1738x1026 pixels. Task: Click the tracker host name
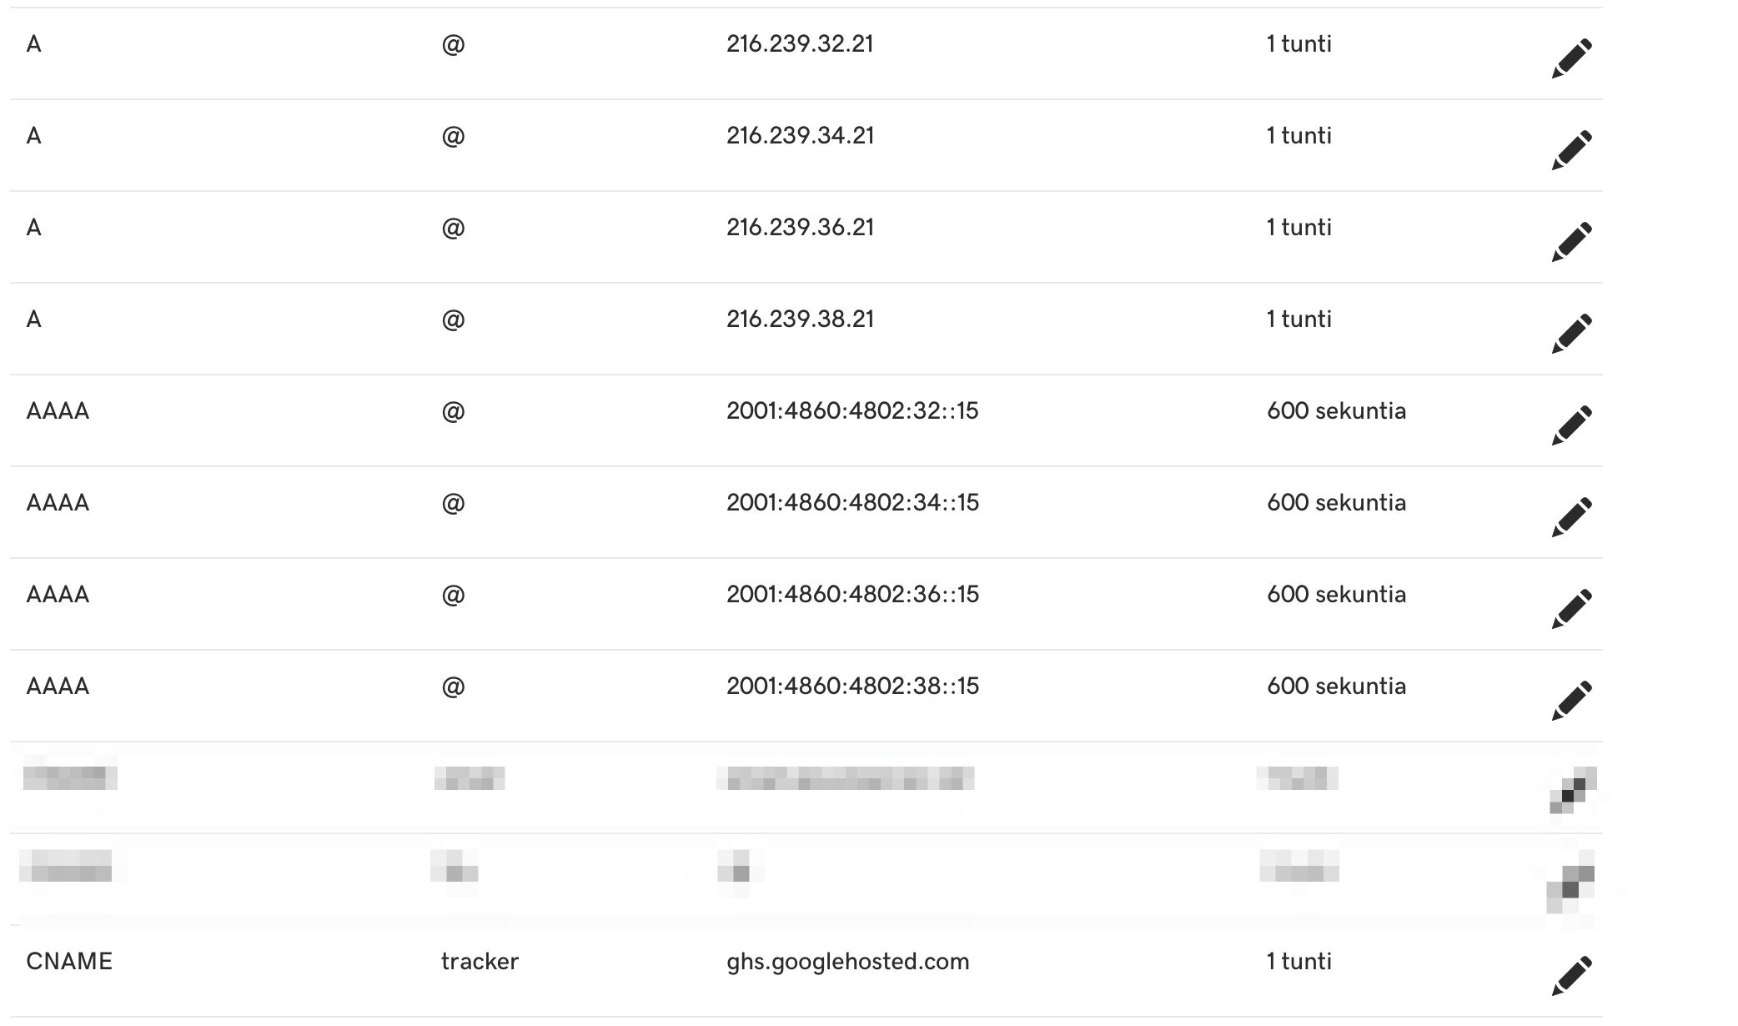coord(480,962)
